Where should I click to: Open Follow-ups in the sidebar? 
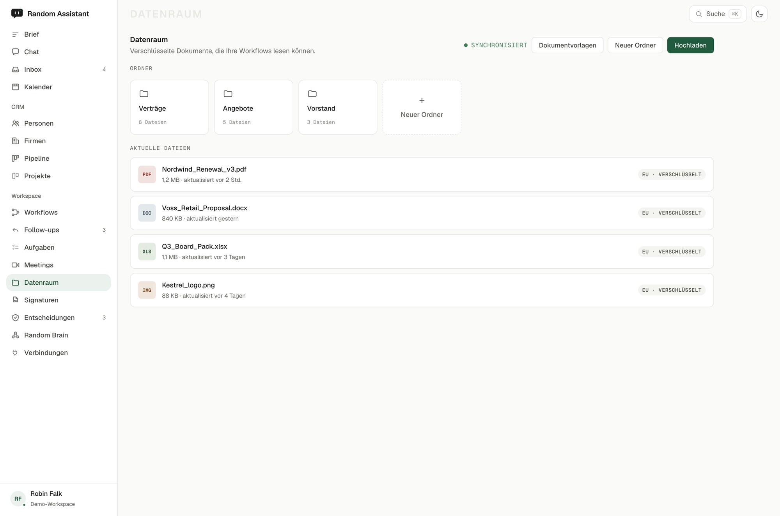(x=58, y=230)
